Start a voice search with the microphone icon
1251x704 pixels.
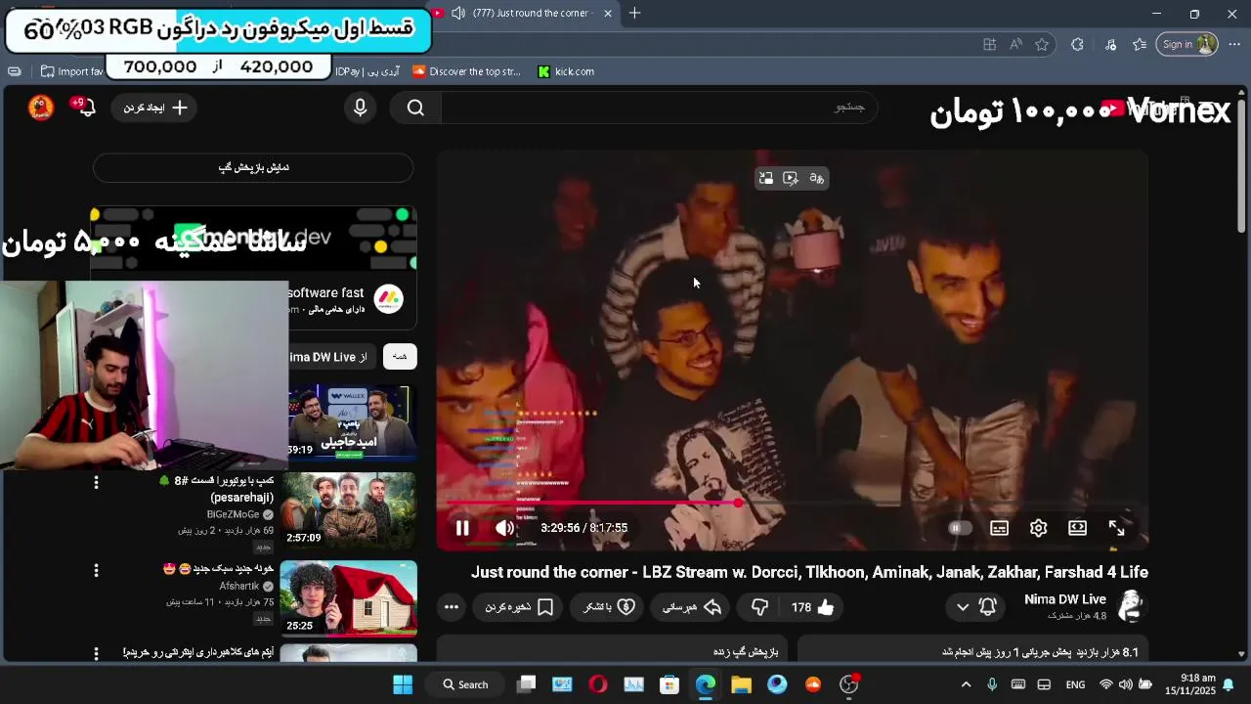coord(361,108)
